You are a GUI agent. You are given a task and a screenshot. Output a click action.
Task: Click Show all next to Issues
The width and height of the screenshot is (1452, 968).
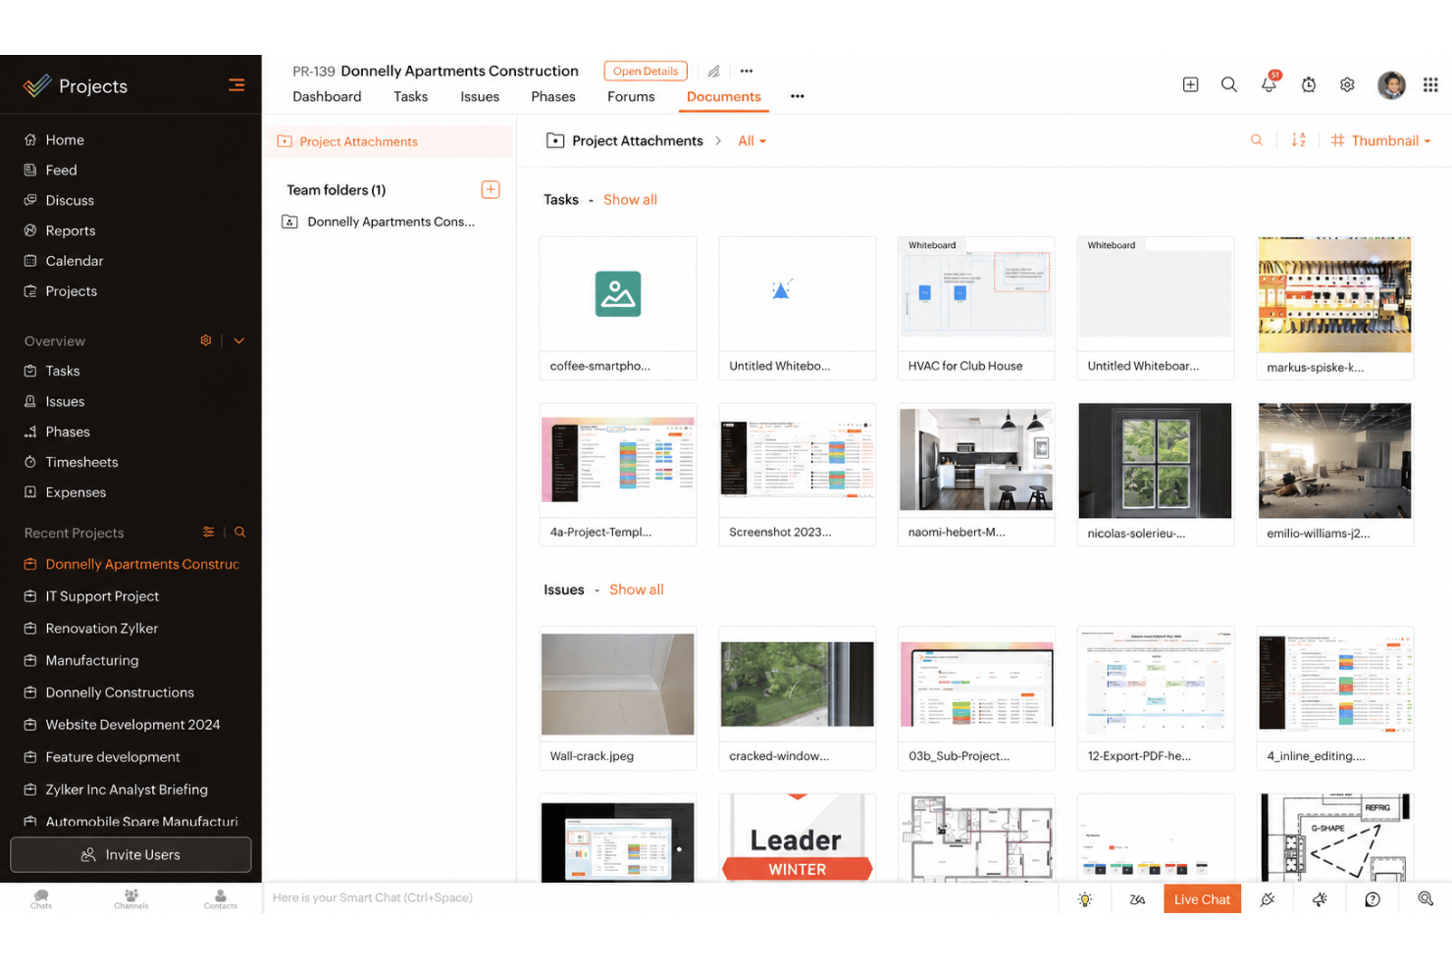point(636,589)
